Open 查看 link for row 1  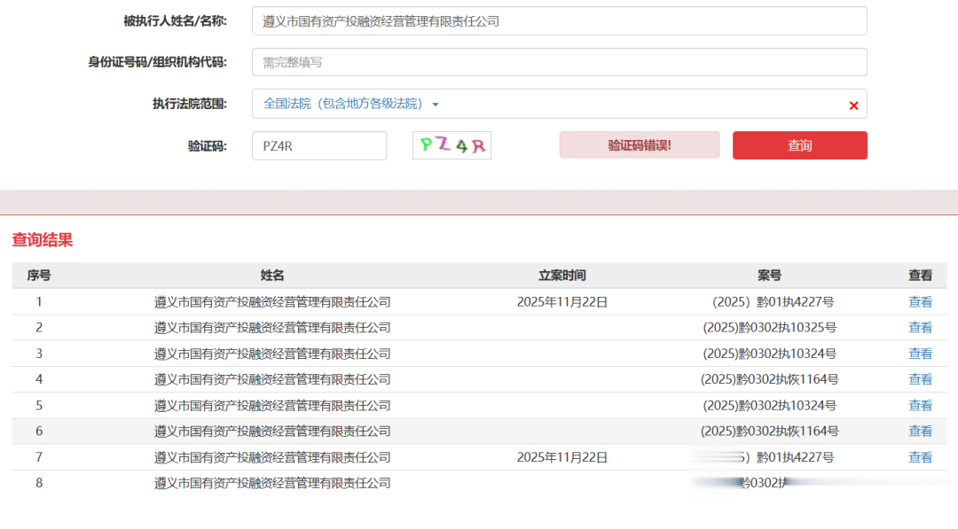920,301
